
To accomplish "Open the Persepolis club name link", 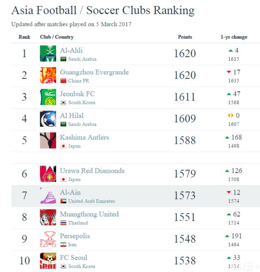I will (x=75, y=236).
